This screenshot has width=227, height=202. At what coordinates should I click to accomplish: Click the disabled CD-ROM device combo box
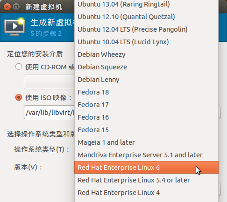[x=49, y=82]
